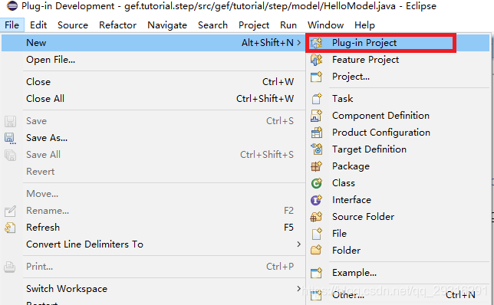Screen dimensions: 494x305
Task: Select Close All menu entry
Action: click(x=153, y=99)
